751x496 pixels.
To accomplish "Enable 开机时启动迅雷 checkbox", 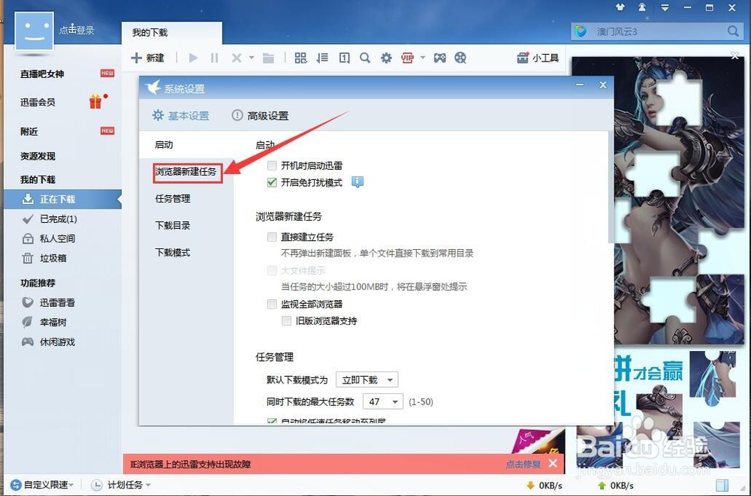I will [x=272, y=166].
